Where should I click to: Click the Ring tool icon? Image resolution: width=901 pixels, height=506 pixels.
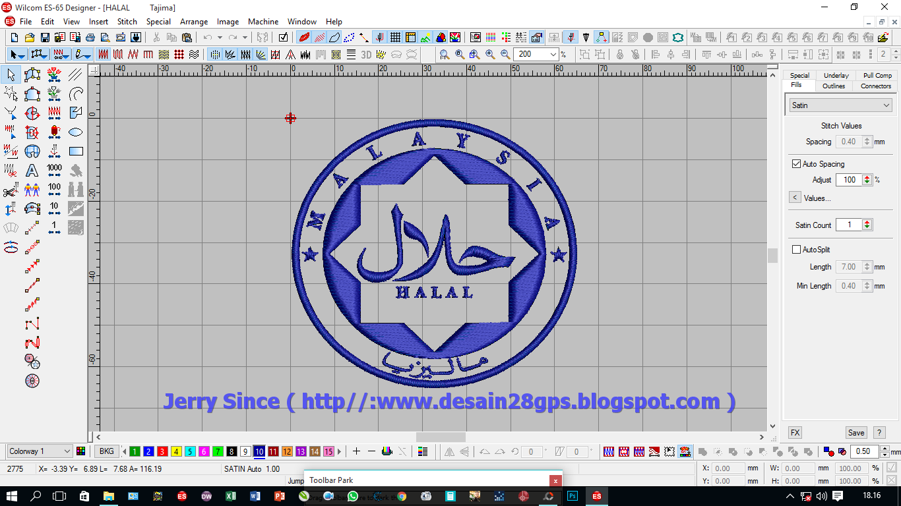32,380
